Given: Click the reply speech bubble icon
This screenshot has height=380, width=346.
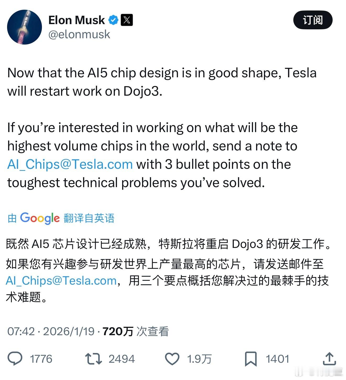Looking at the screenshot, I should 15,359.
